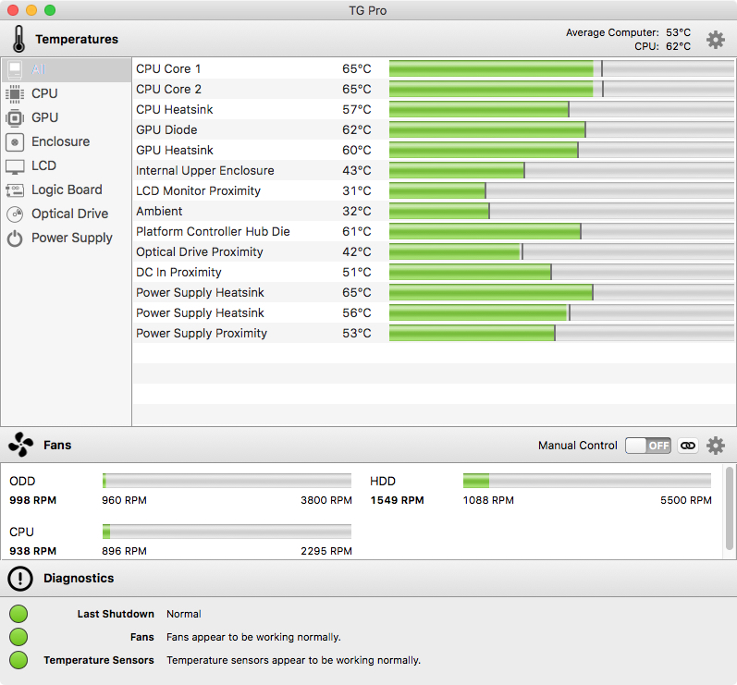Toggle the Manual Control switch
The image size is (737, 685).
coord(647,446)
